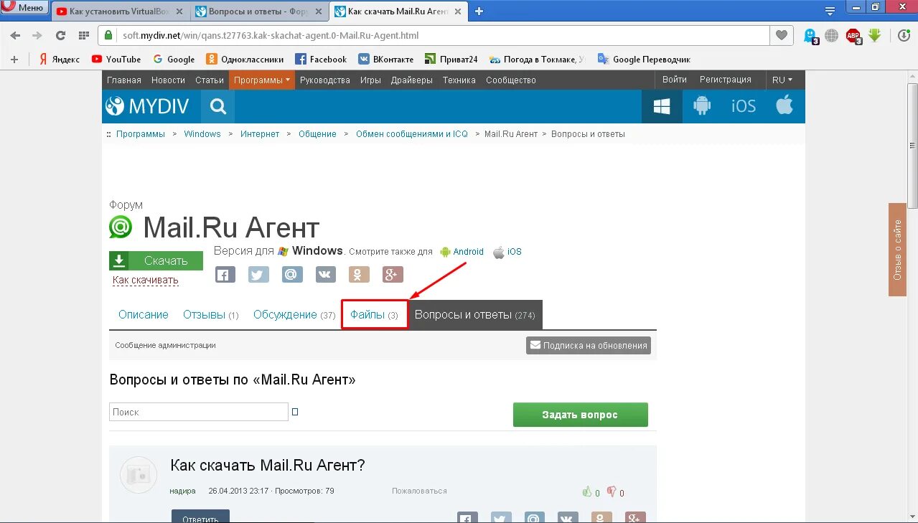
Task: Share via Google+ icon under title
Action: (x=393, y=274)
